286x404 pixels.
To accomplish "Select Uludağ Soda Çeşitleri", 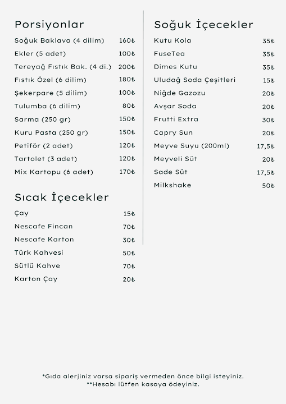I will click(x=194, y=80).
